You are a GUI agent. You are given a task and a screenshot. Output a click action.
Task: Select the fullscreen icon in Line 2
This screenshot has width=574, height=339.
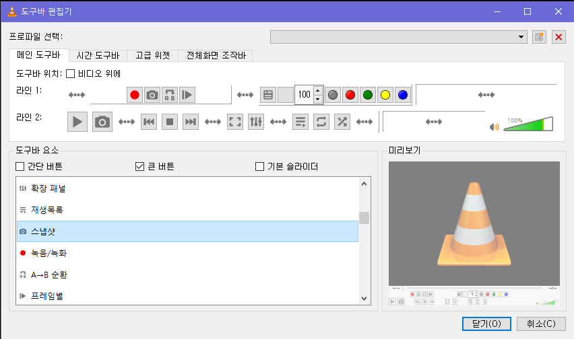coord(235,122)
